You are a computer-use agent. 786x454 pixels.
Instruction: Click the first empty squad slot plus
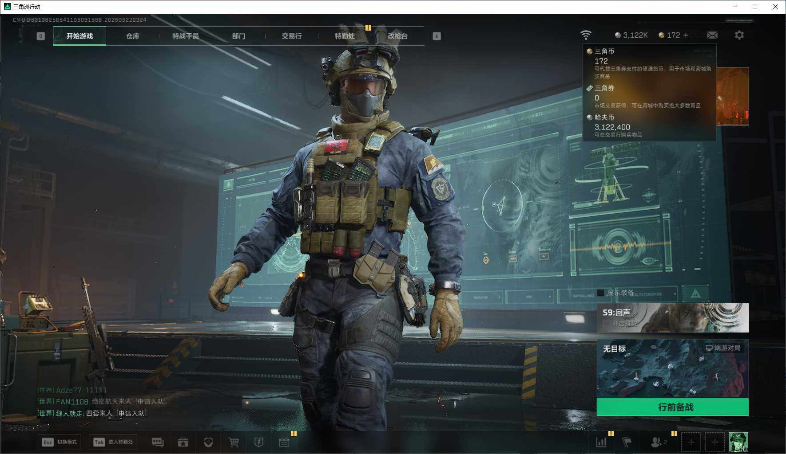click(691, 442)
